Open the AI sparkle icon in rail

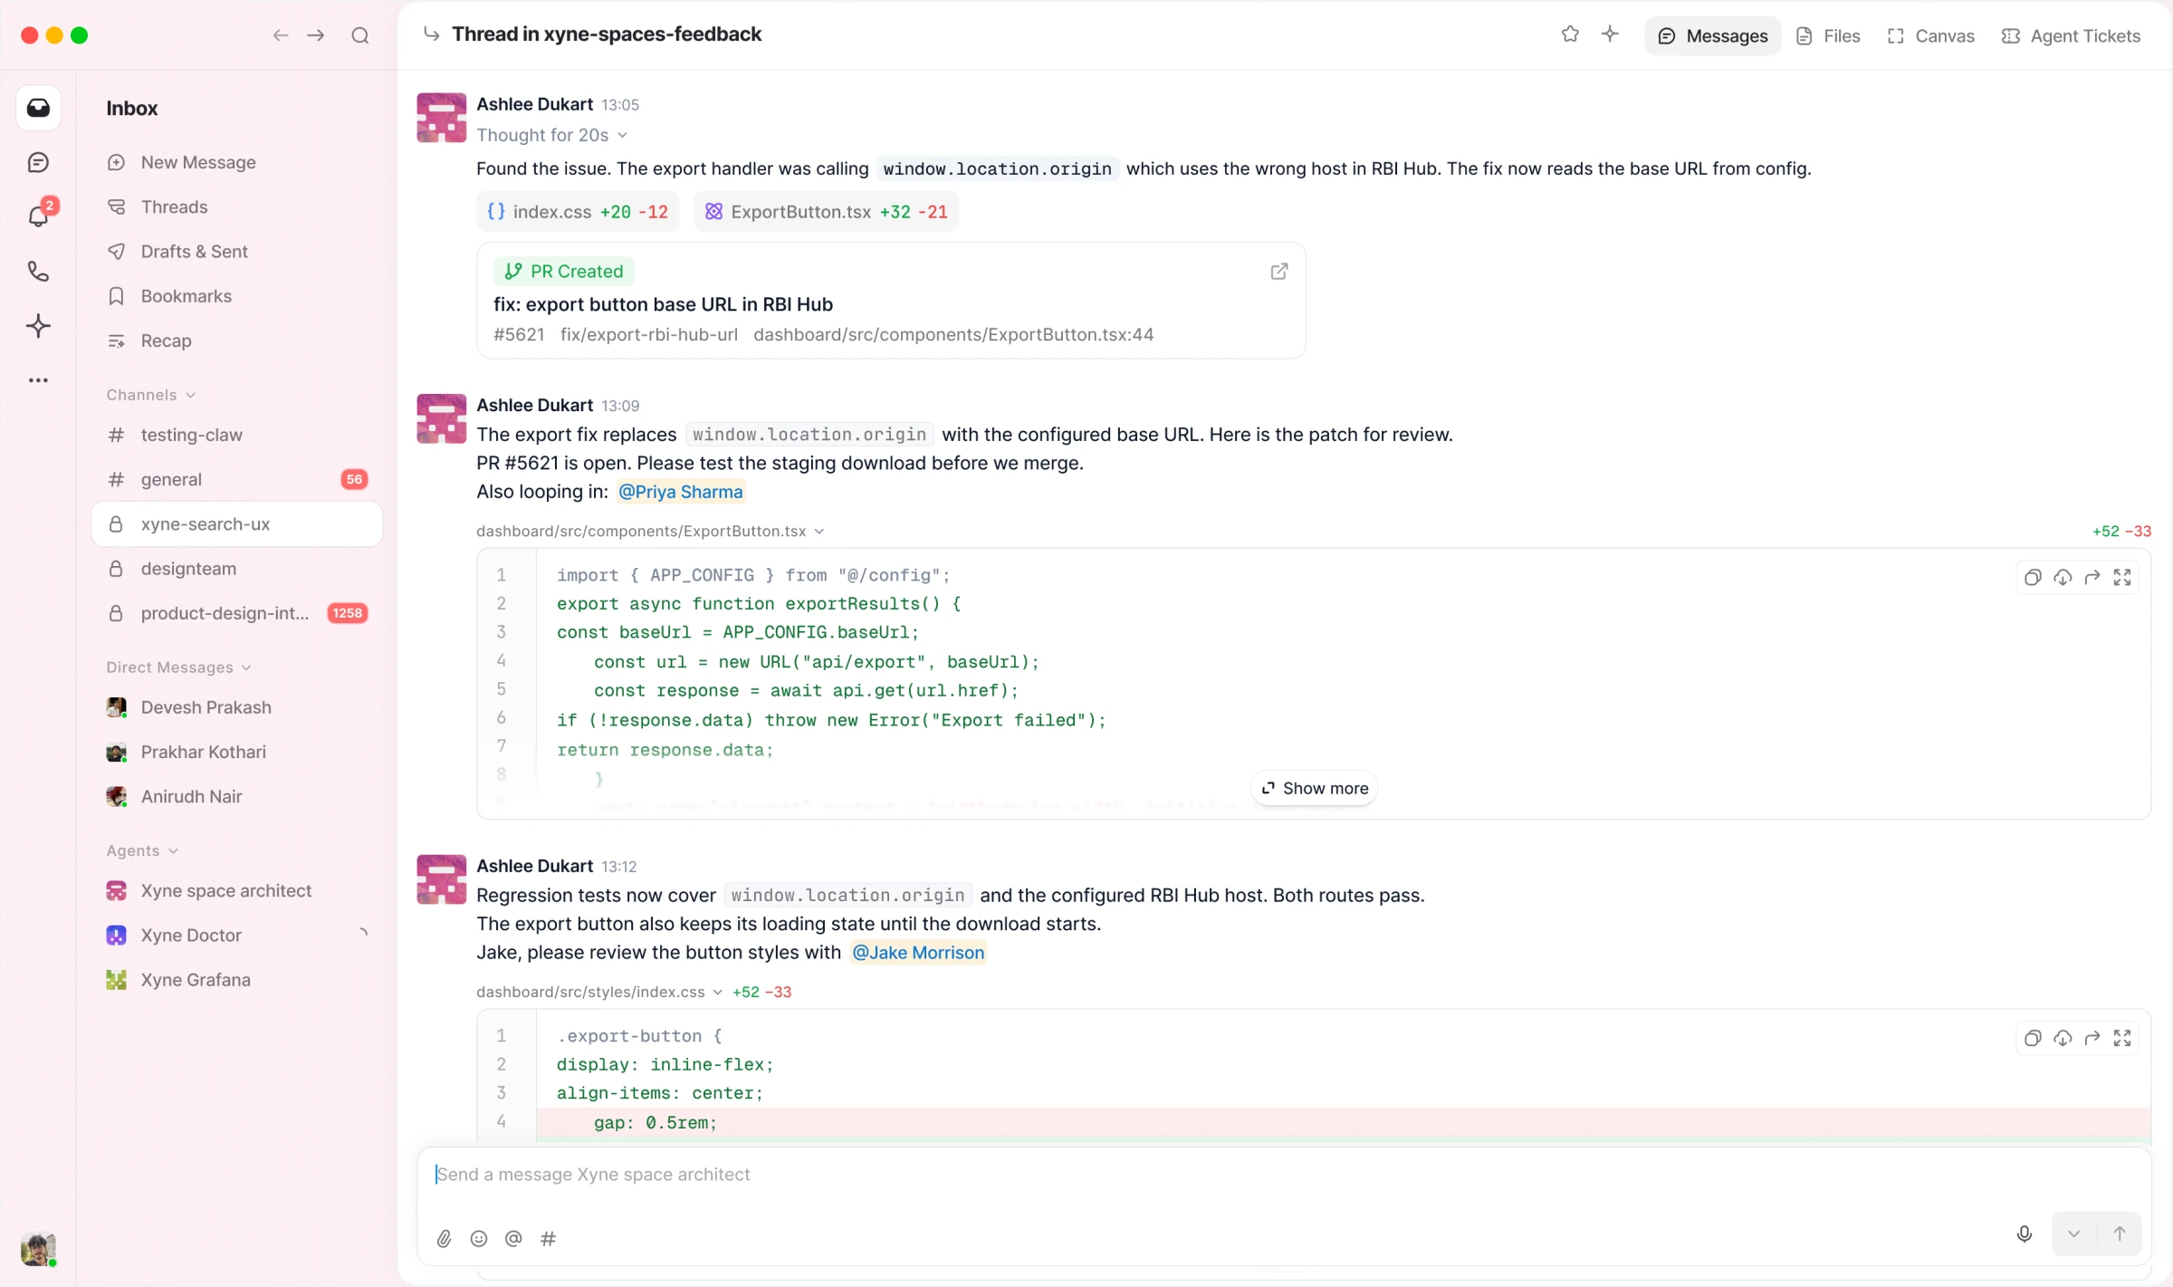point(38,325)
